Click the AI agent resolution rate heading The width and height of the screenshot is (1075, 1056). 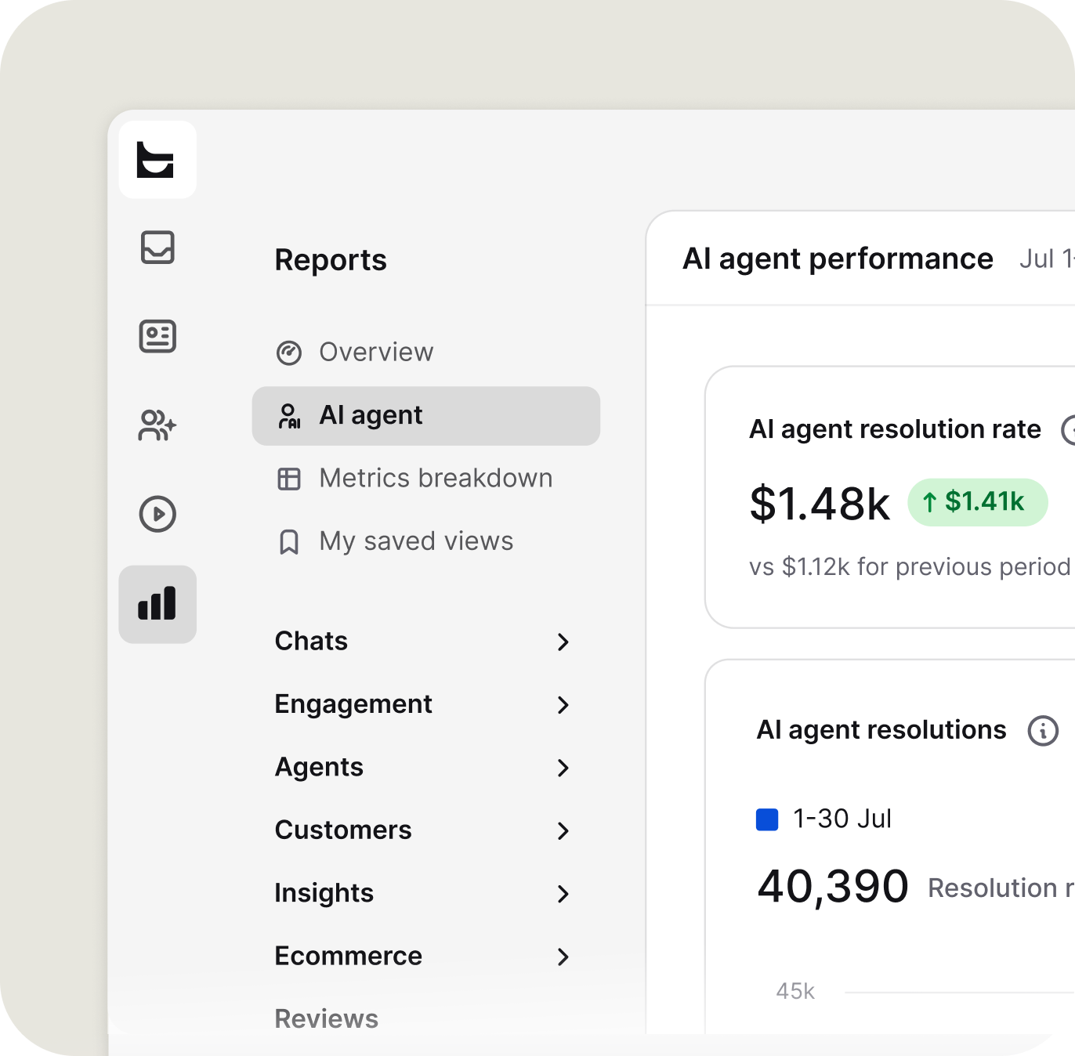(x=895, y=429)
